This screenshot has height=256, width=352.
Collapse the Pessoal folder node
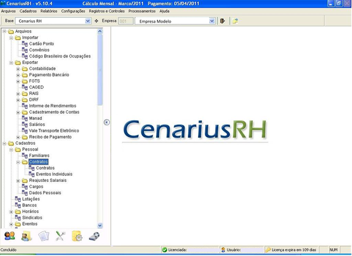coord(11,150)
